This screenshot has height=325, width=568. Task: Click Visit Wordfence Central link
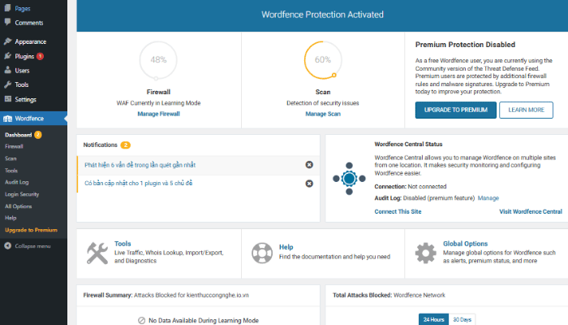pyautogui.click(x=531, y=211)
